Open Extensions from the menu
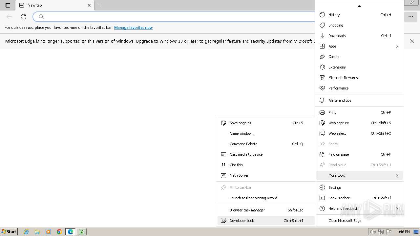Image resolution: width=420 pixels, height=236 pixels. point(359,67)
